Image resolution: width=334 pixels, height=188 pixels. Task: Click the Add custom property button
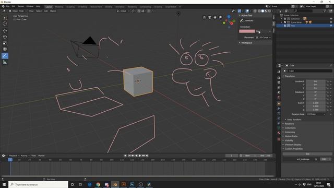click(307, 154)
